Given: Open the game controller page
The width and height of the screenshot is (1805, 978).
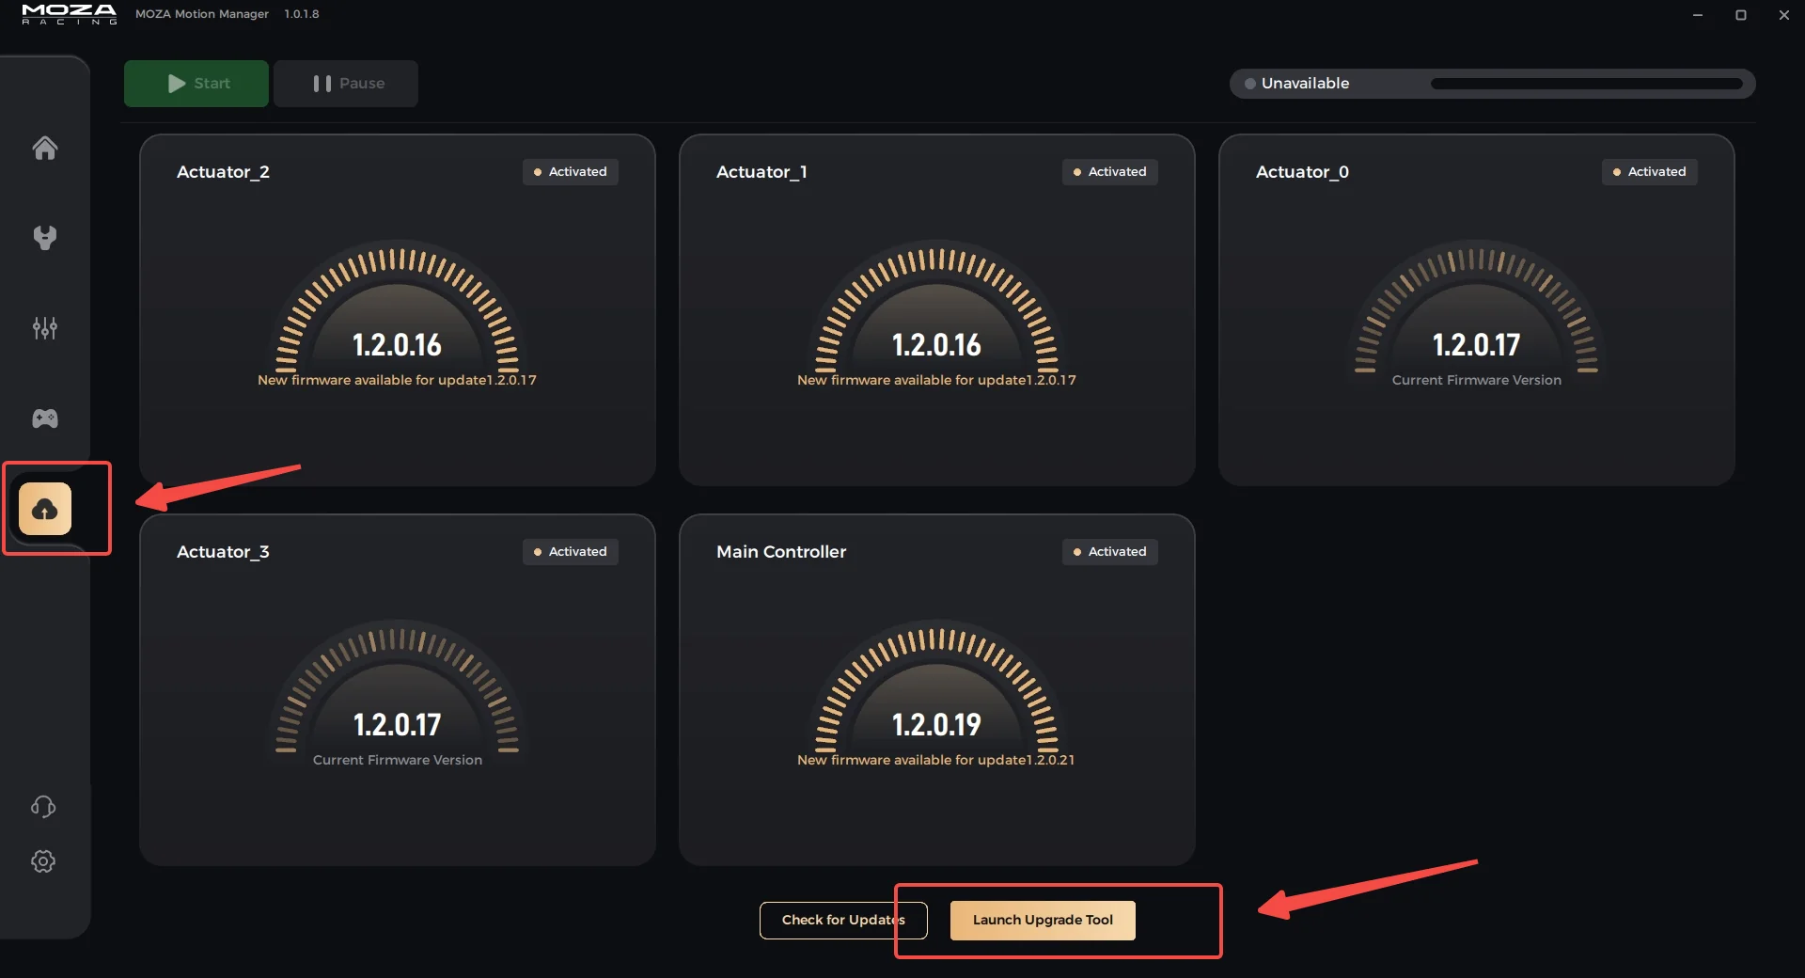Looking at the screenshot, I should pyautogui.click(x=44, y=418).
